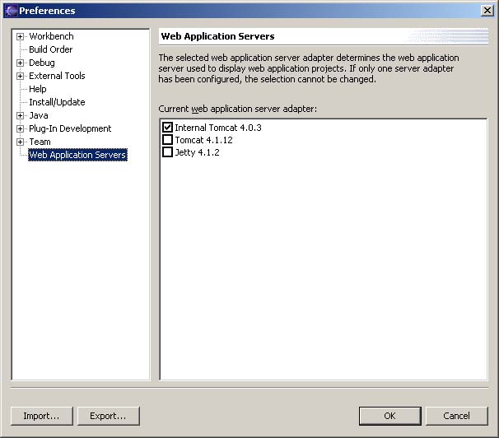Close the Preferences window with X
Image resolution: width=499 pixels, height=438 pixels.
(x=487, y=11)
